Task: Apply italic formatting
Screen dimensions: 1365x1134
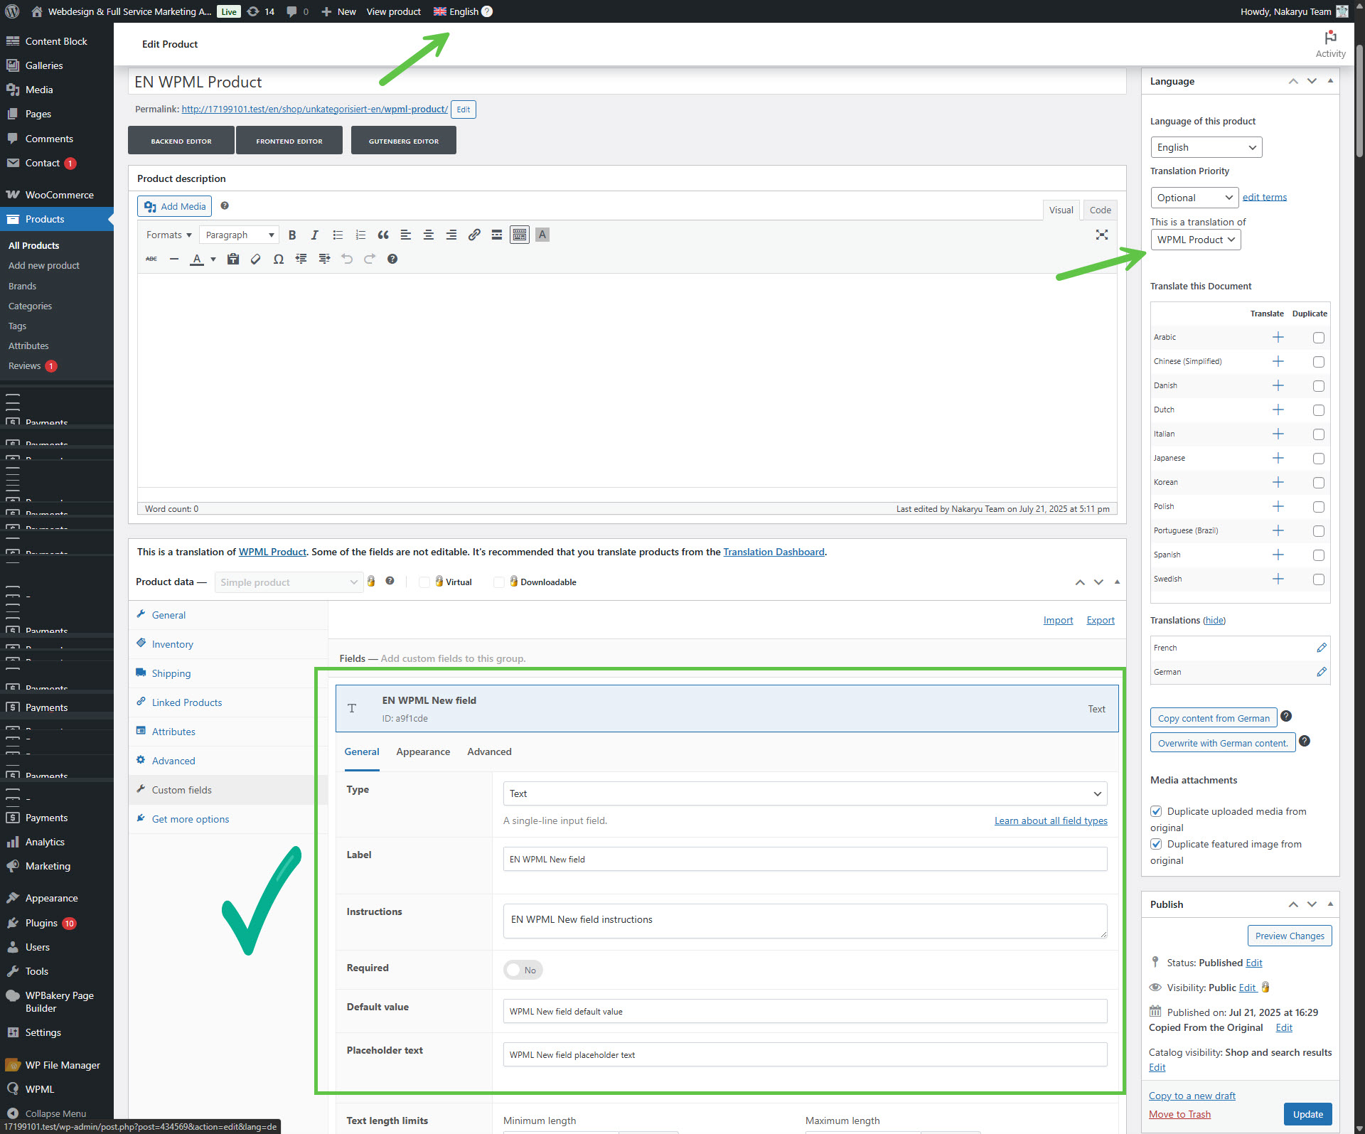Action: pyautogui.click(x=315, y=235)
